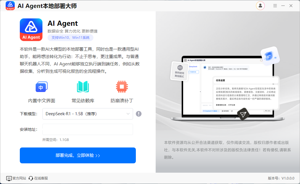This screenshot has height=184, width=300.
Task: Open the 下载模型 model dropdown
Action: pos(88,114)
